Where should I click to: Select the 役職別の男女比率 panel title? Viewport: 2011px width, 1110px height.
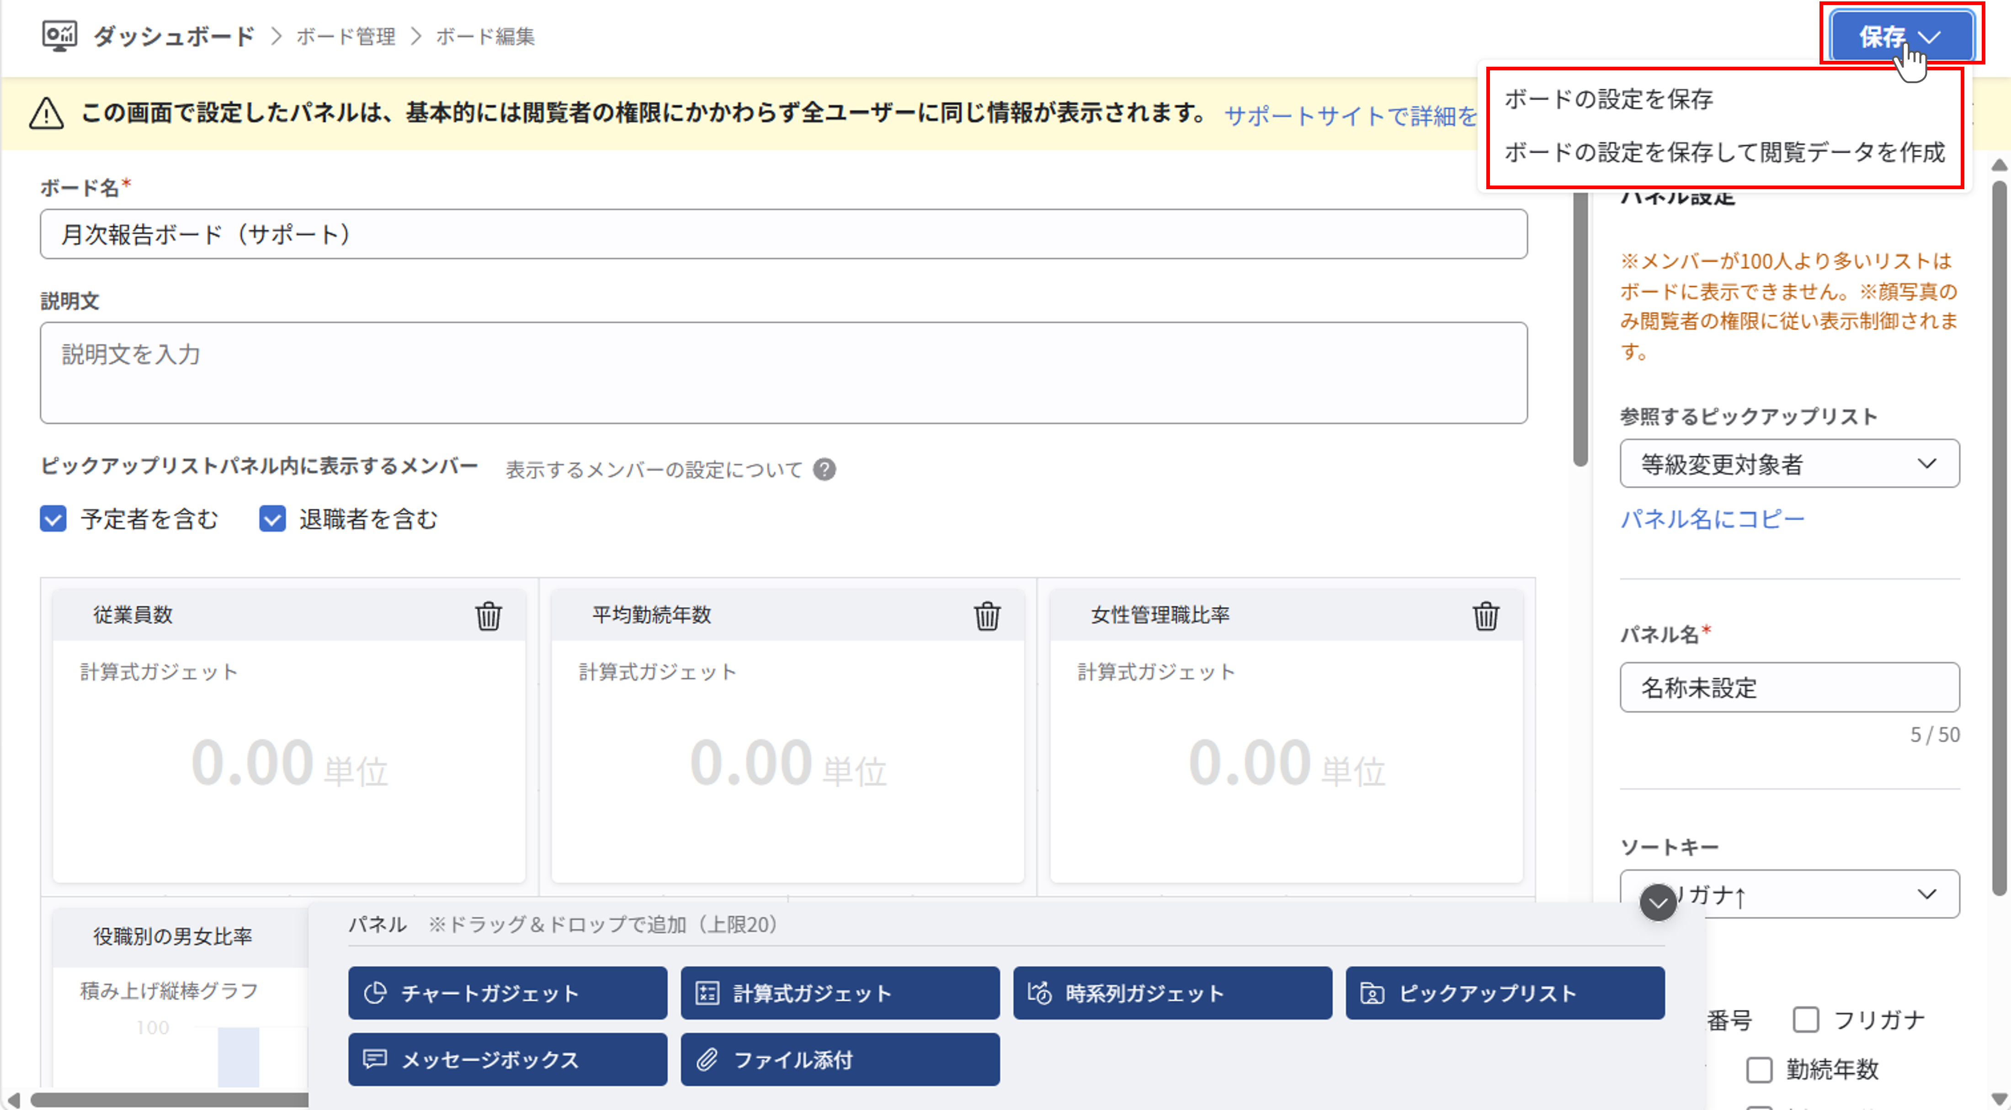coord(172,936)
